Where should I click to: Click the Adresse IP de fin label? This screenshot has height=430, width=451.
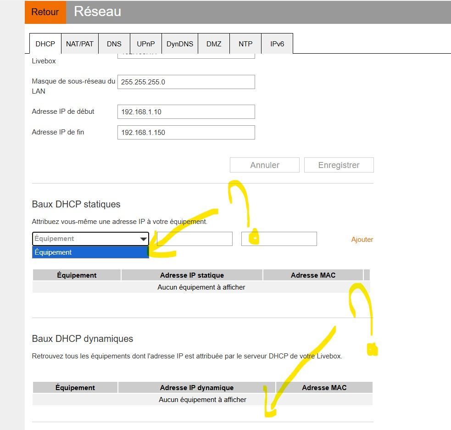click(58, 132)
